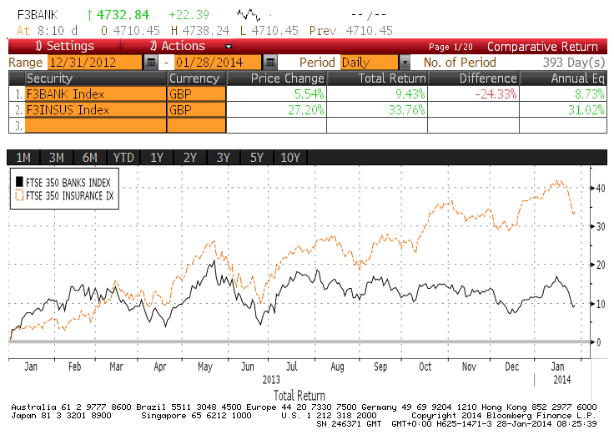Open the end date calendar picker icon
Viewport: 614px width, 440px height.
point(269,63)
